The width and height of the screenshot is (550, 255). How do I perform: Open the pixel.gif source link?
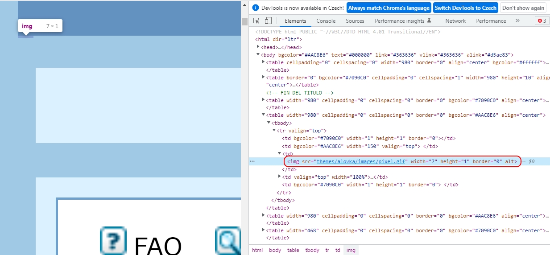pos(361,161)
